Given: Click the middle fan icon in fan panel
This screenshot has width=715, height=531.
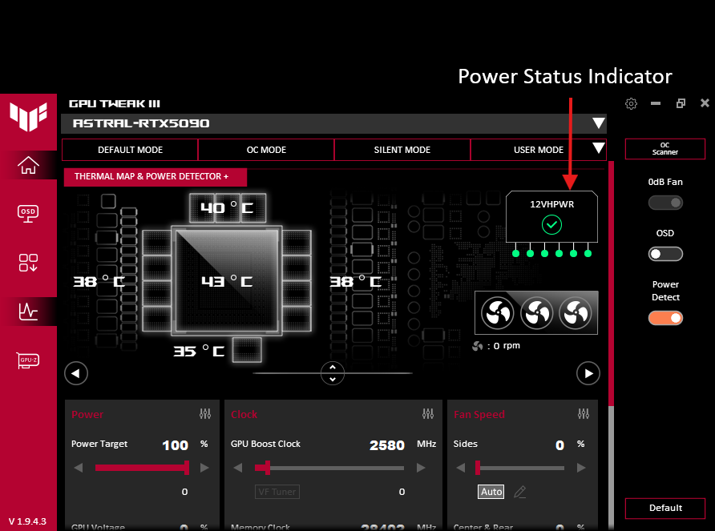Looking at the screenshot, I should 537,313.
